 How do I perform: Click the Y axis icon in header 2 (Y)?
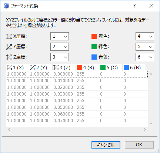click(x=33, y=67)
